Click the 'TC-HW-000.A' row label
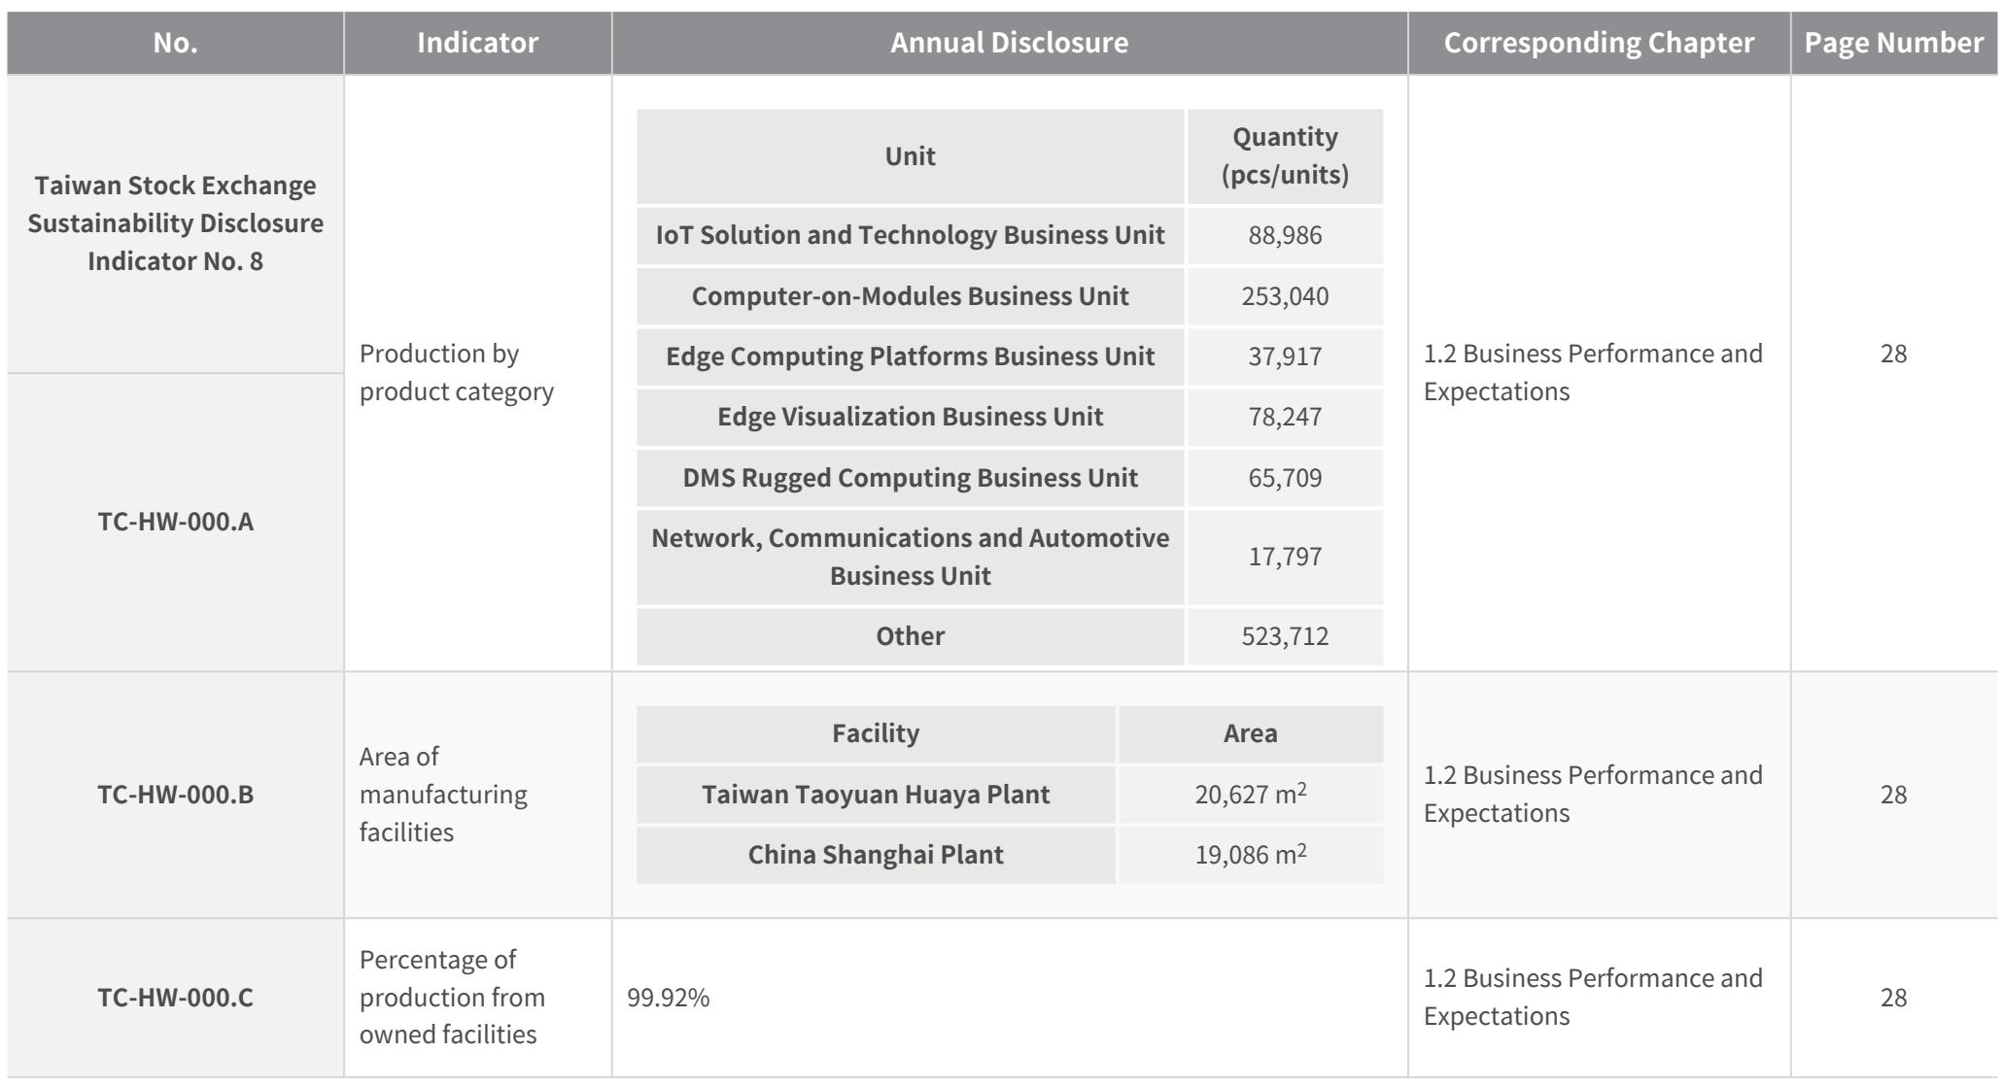The width and height of the screenshot is (2004, 1086). point(175,522)
